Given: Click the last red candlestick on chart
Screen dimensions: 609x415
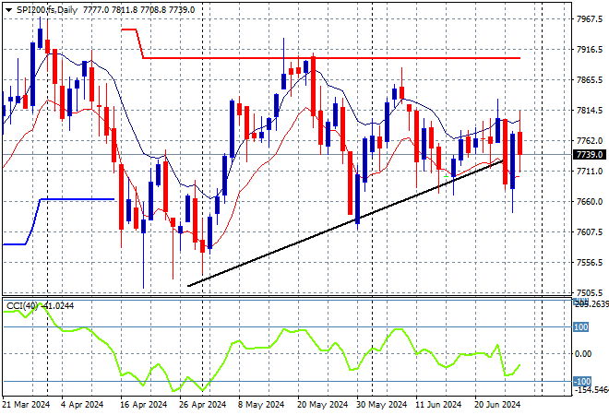Looking at the screenshot, I should point(519,143).
